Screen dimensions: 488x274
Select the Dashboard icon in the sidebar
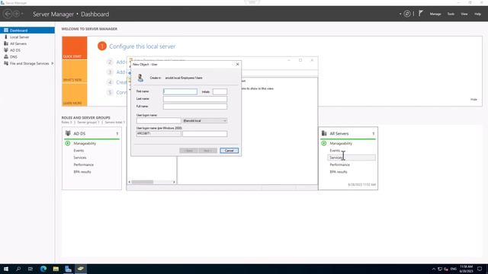(6, 30)
